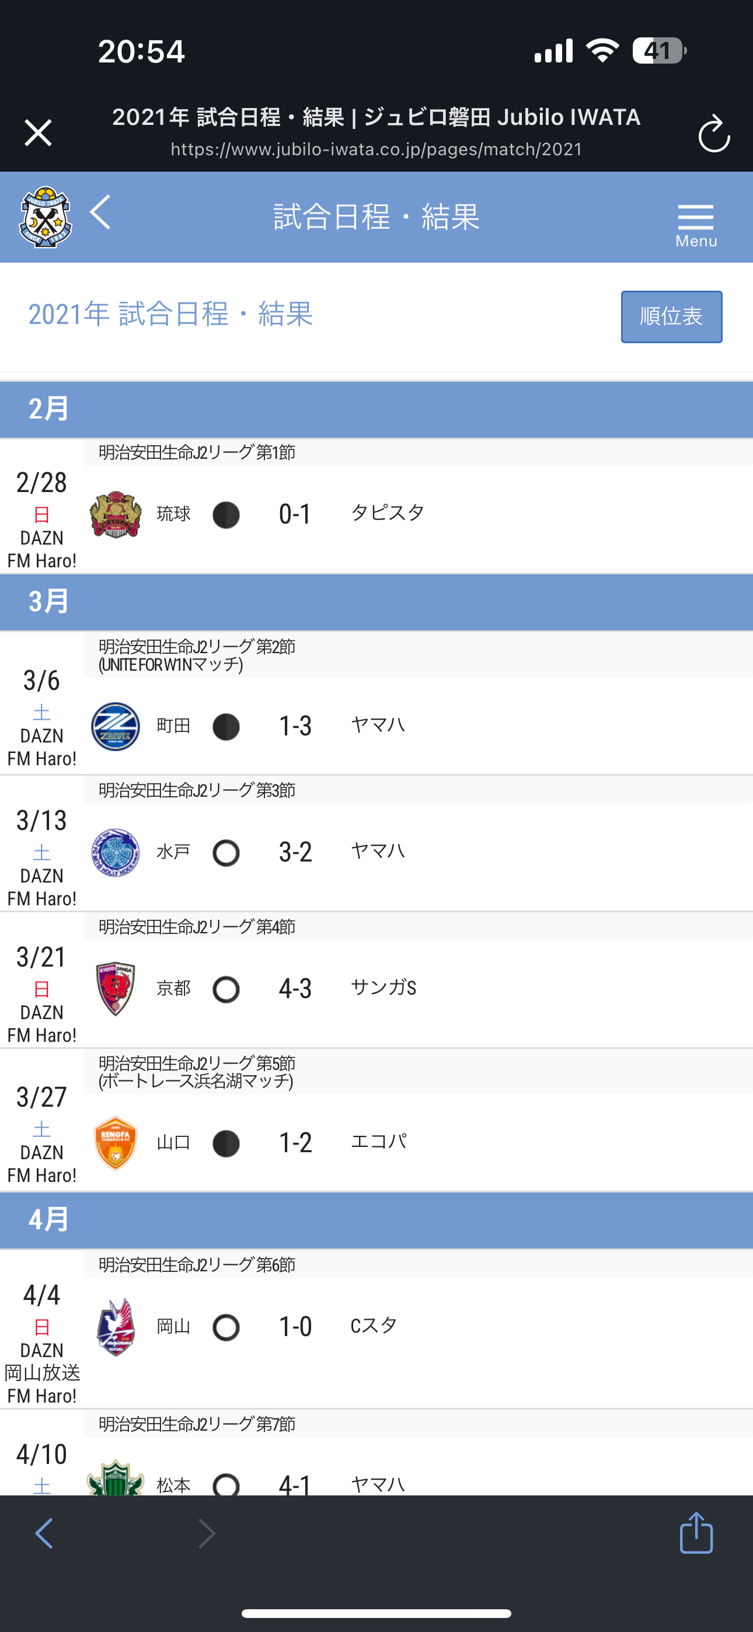
Task: Tap the share icon in bottom bar
Action: (696, 1533)
